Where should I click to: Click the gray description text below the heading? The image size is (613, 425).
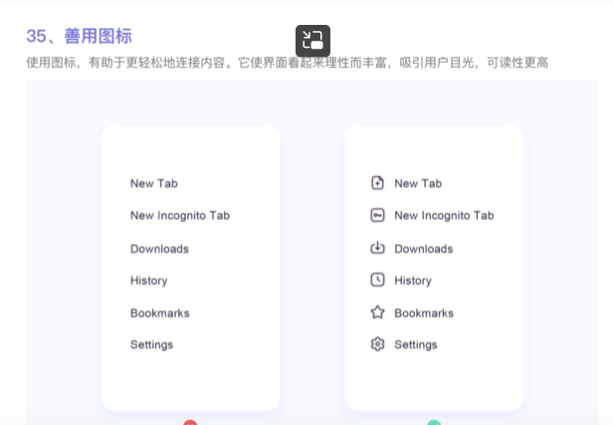point(287,63)
